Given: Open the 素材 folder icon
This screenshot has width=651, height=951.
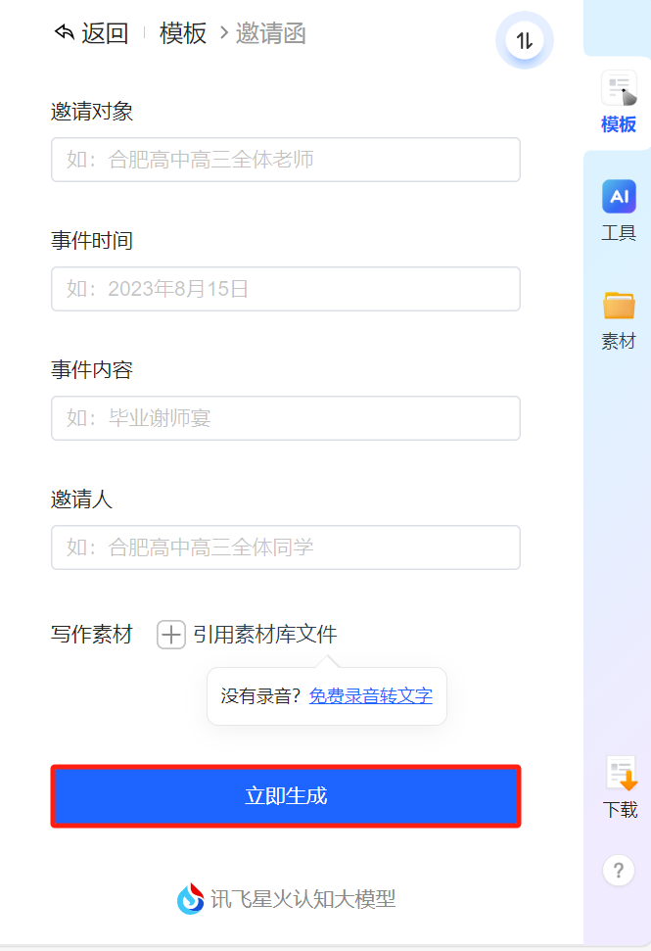Looking at the screenshot, I should click(619, 305).
